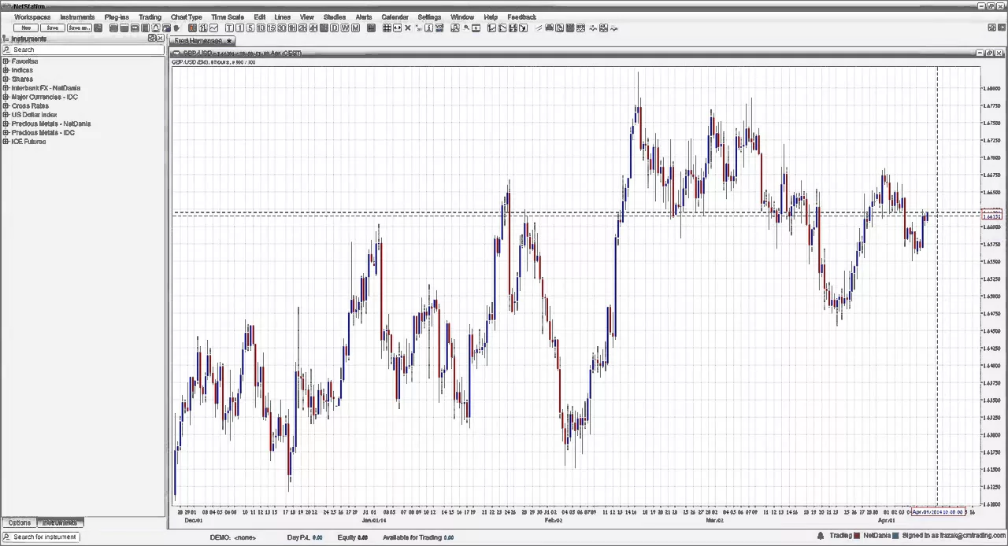1008x546 pixels.
Task: Expand Interbank FX - NetDania node
Action: (6, 88)
